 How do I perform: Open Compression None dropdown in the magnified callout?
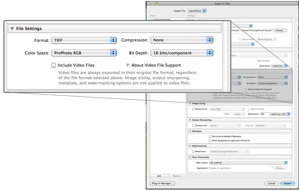tap(182, 40)
